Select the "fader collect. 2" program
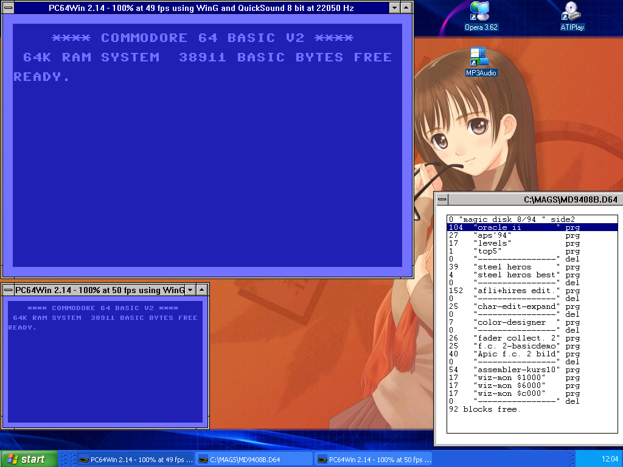623x467 pixels. click(532, 338)
